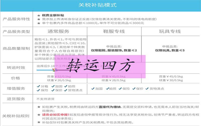201x126 pixels.
Task: Toggle 分箱 checkmark under 通常服务
Action: tap(38, 86)
